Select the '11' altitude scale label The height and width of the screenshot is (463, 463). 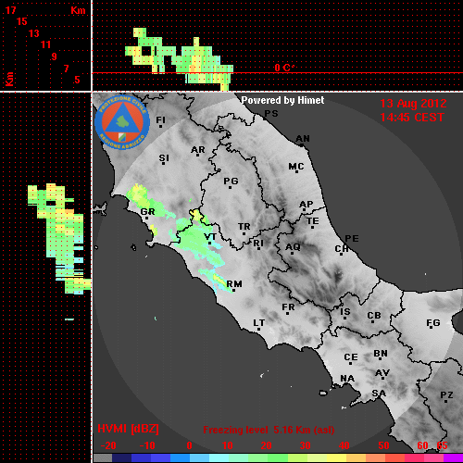[45, 44]
